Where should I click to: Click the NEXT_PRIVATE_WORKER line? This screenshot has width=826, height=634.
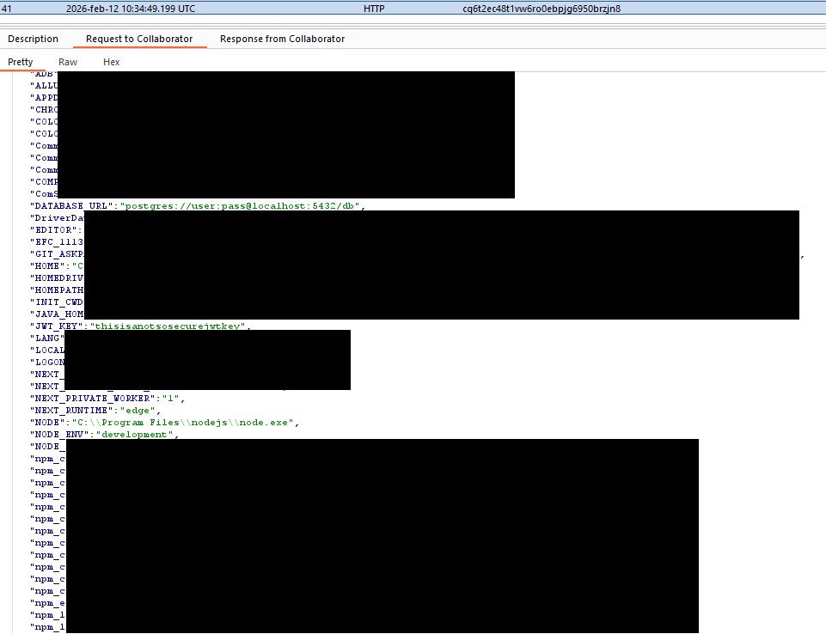coord(107,399)
